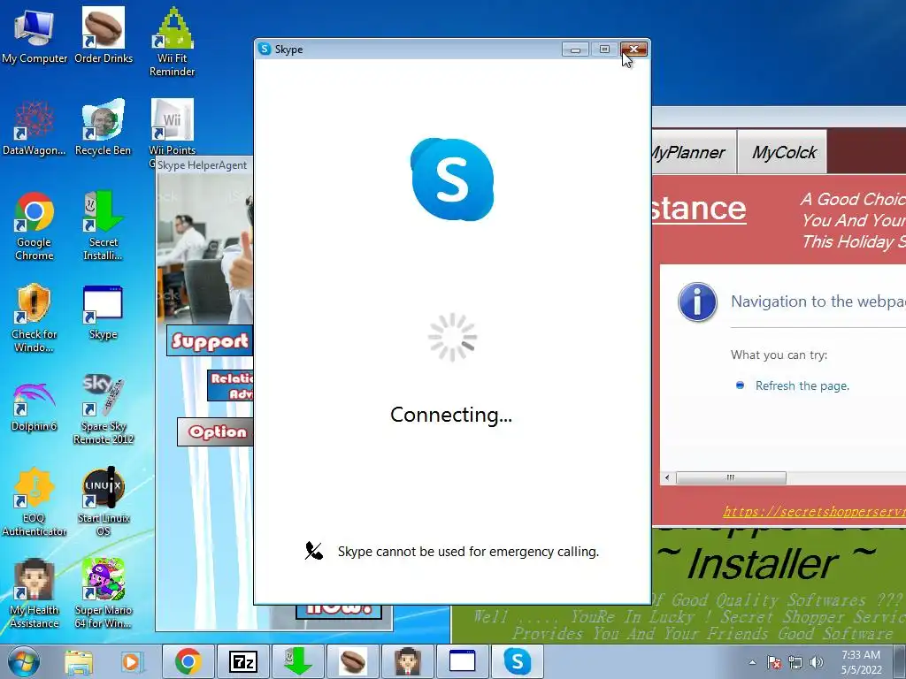Show hidden system tray icons
Viewport: 906px width, 679px height.
coord(752,662)
